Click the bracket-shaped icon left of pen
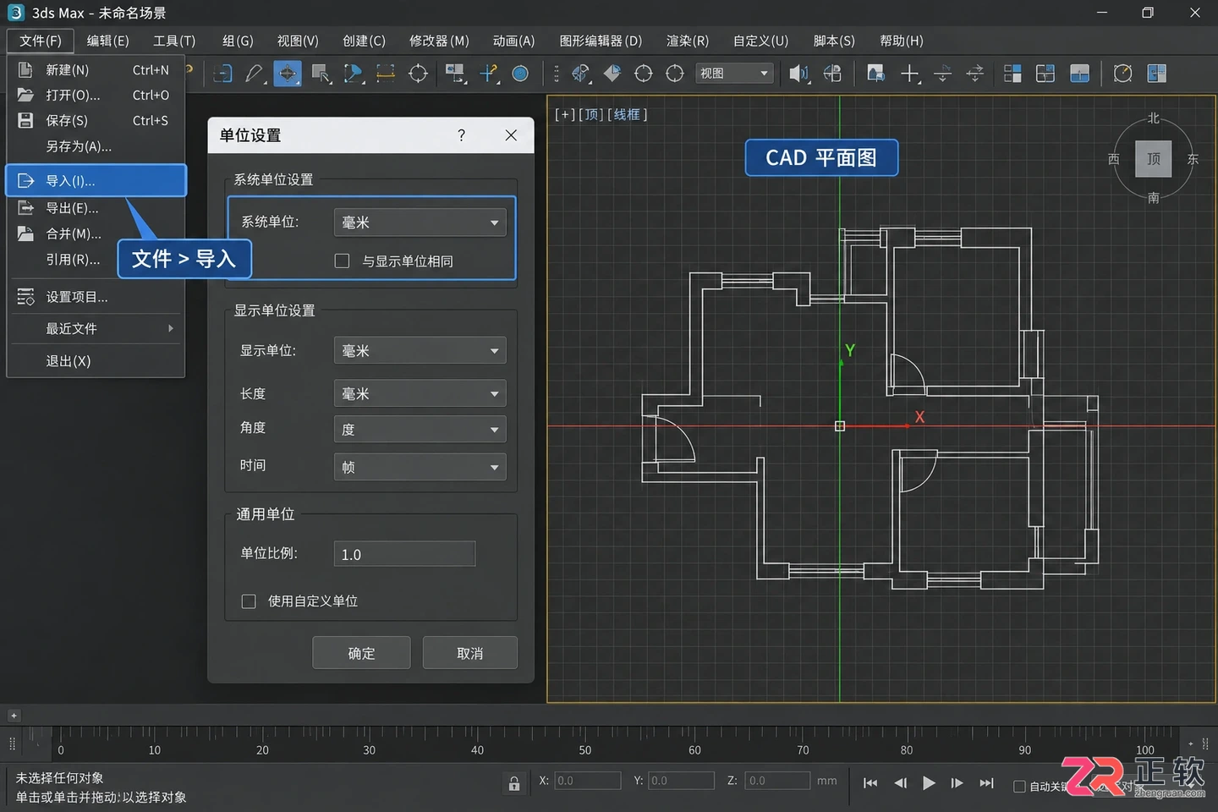This screenshot has width=1218, height=812. pyautogui.click(x=222, y=74)
